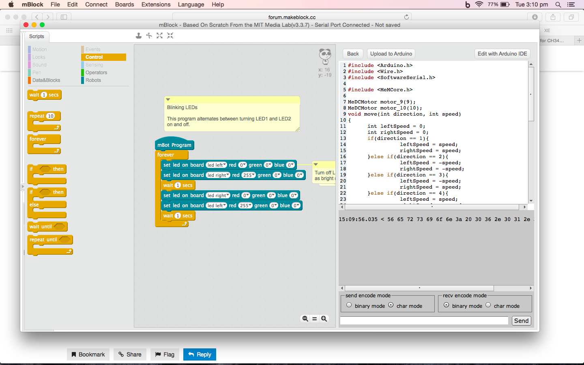Click the forum Bookmark button

coord(88,354)
